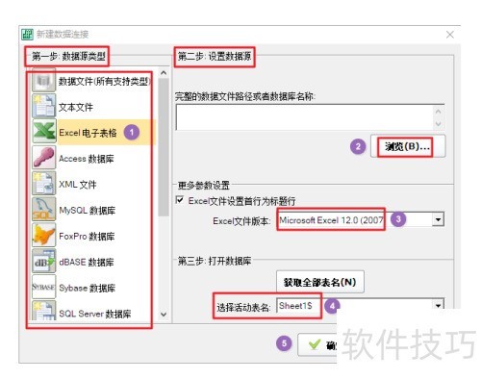Image resolution: width=481 pixels, height=380 pixels.
Task: Click the FoxPro fox icon
Action: (44, 235)
